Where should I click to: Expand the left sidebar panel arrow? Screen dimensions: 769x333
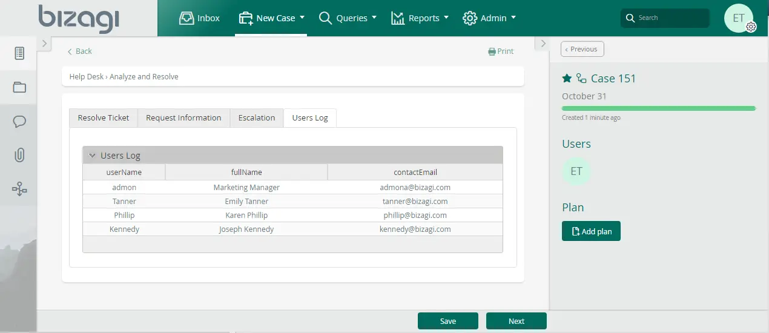[x=44, y=44]
